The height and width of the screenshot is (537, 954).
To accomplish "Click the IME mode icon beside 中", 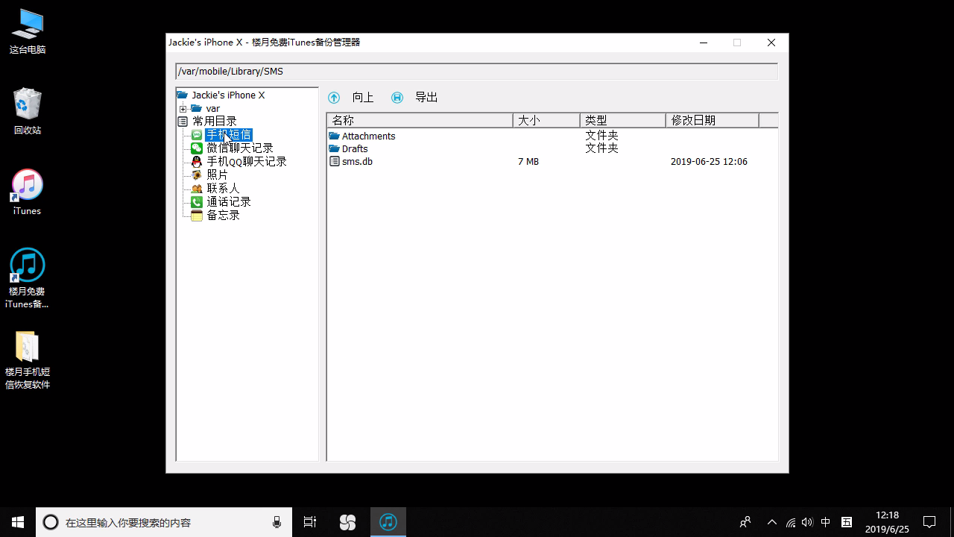I will 847,522.
